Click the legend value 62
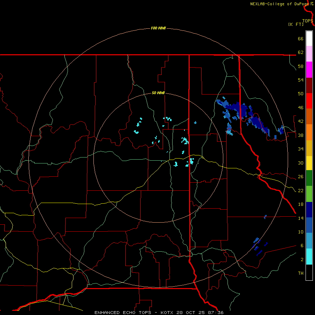315x315 pixels. coord(301,52)
